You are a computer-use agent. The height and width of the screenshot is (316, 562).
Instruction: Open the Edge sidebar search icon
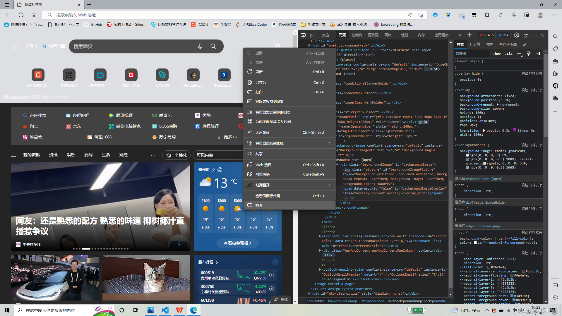coord(555,37)
